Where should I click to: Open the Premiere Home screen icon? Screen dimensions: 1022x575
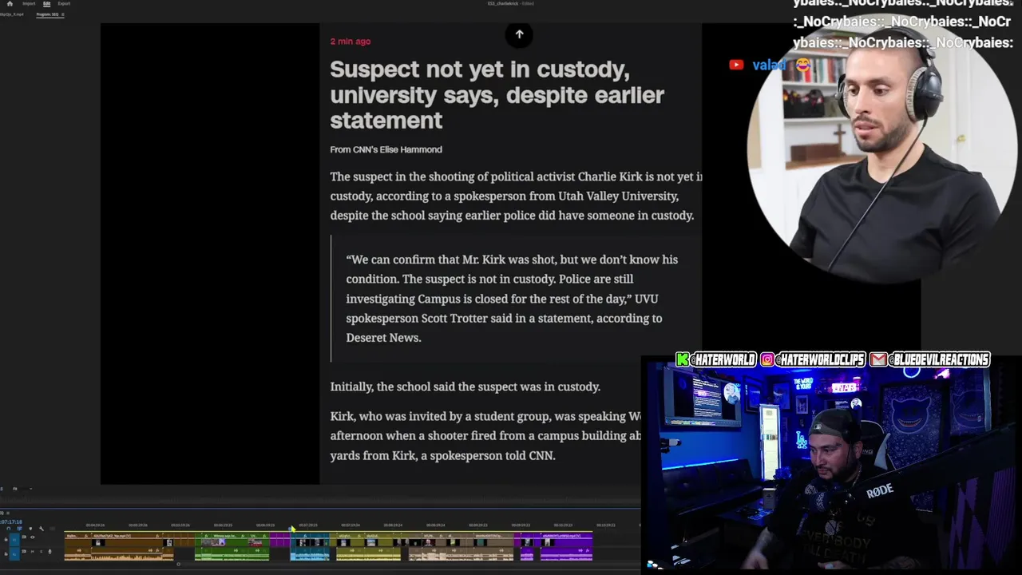tap(10, 4)
